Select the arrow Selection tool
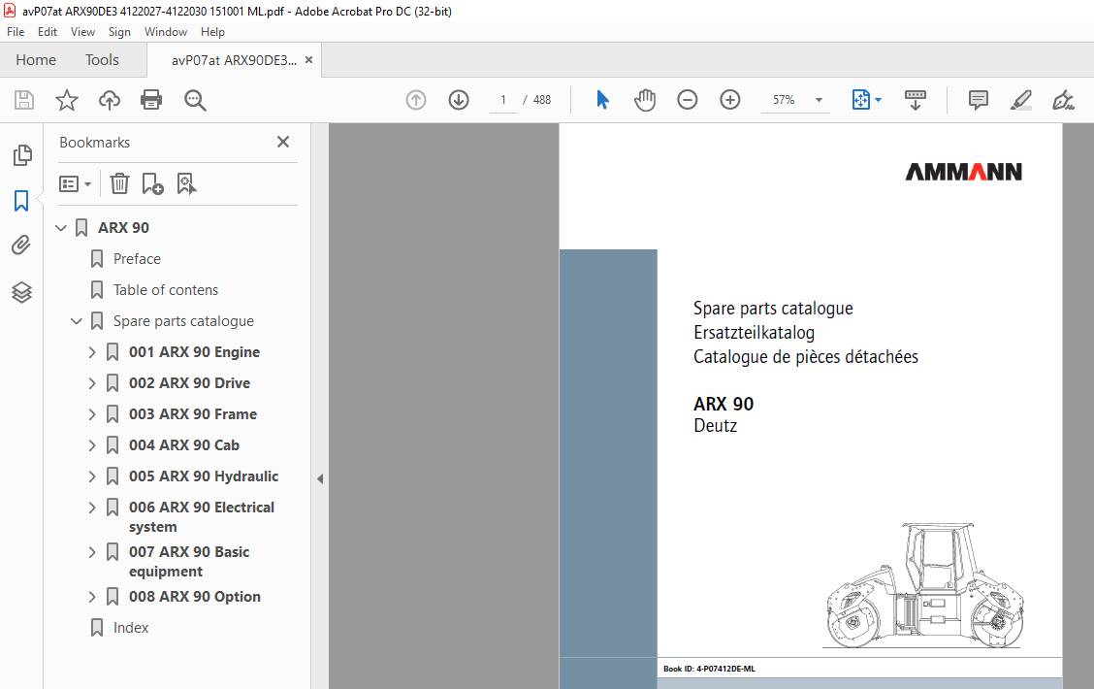This screenshot has height=689, width=1094. [x=603, y=100]
